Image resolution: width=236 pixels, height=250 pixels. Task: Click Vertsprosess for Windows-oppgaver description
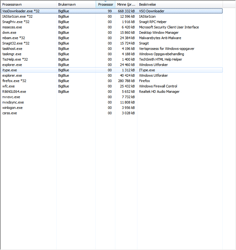click(166, 49)
